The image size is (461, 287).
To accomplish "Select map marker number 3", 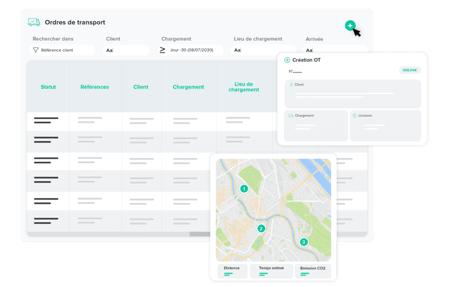I will [x=304, y=242].
